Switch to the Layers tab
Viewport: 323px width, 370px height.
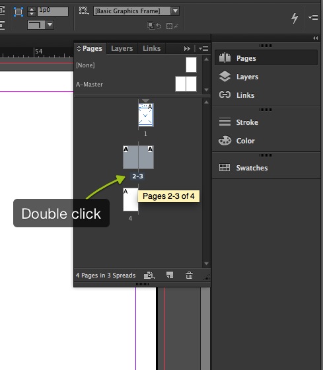tap(122, 48)
